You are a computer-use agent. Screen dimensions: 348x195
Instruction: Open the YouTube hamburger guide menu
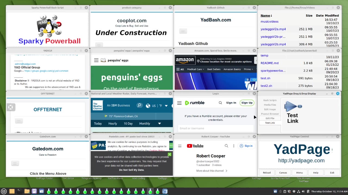pyautogui.click(x=180, y=146)
